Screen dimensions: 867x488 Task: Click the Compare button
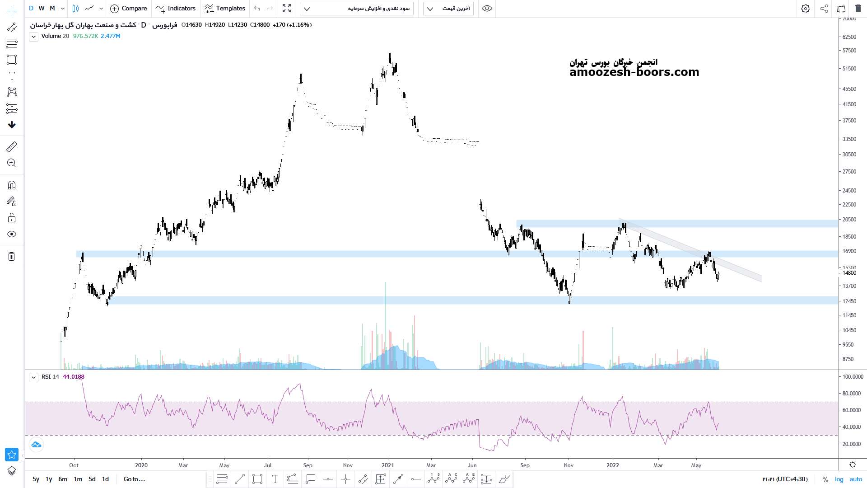(x=129, y=9)
